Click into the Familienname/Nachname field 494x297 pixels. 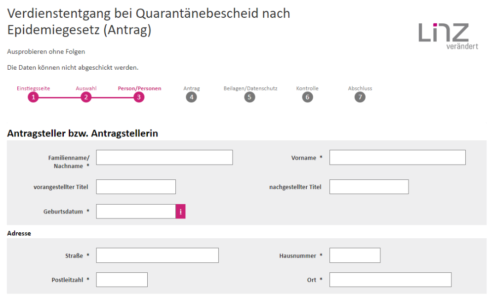click(164, 157)
